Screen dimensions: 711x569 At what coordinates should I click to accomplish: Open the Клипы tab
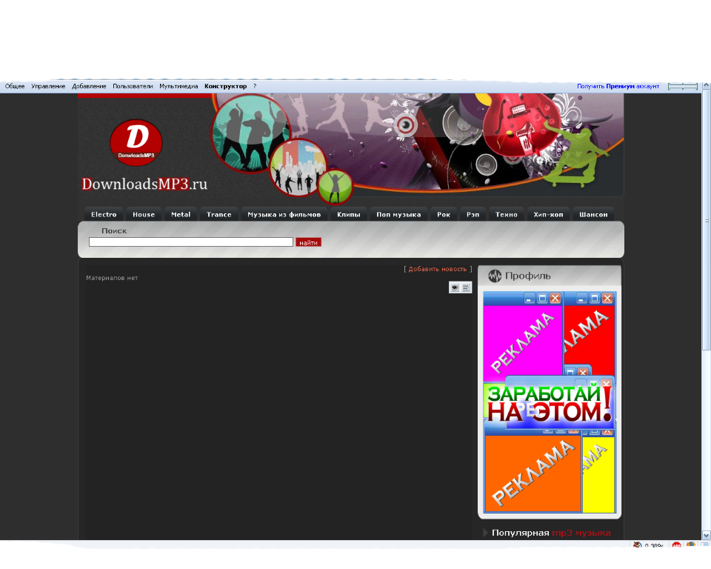click(349, 214)
